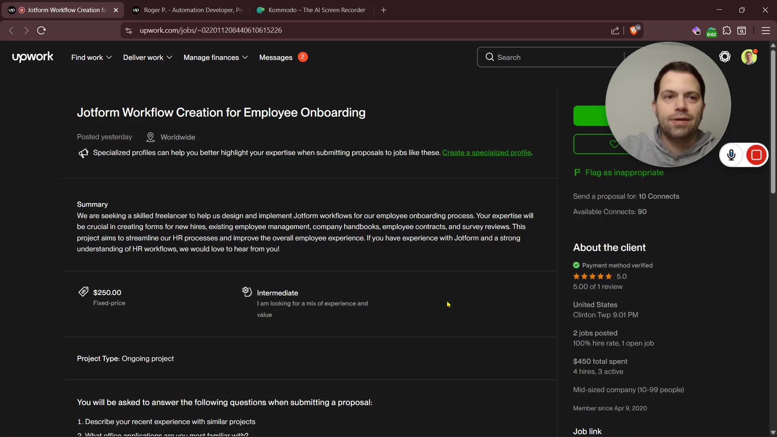Click the site settings icon in address bar
This screenshot has width=777, height=437.
pyautogui.click(x=129, y=30)
